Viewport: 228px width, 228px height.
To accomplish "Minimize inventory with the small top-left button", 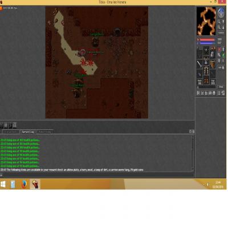I will pyautogui.click(x=198, y=48).
